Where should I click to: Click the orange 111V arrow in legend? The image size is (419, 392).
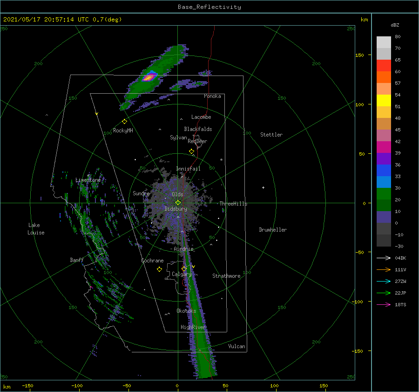384,270
